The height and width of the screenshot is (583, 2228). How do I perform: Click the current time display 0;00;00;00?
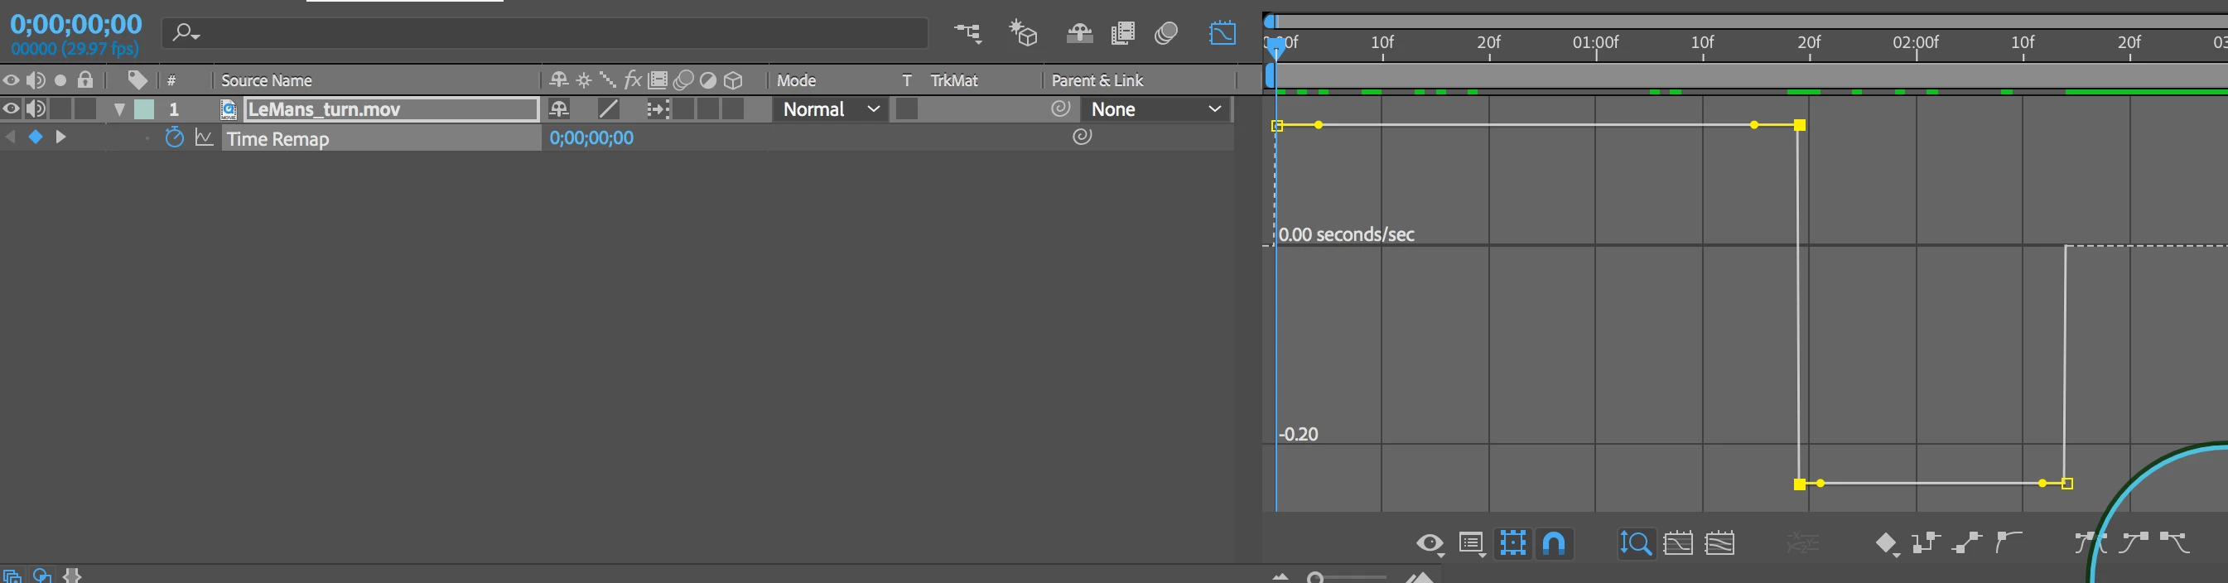coord(76,23)
